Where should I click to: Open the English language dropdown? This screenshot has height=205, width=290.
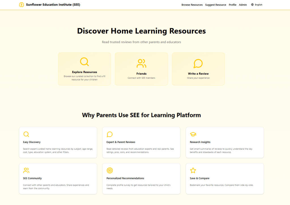coord(258,5)
